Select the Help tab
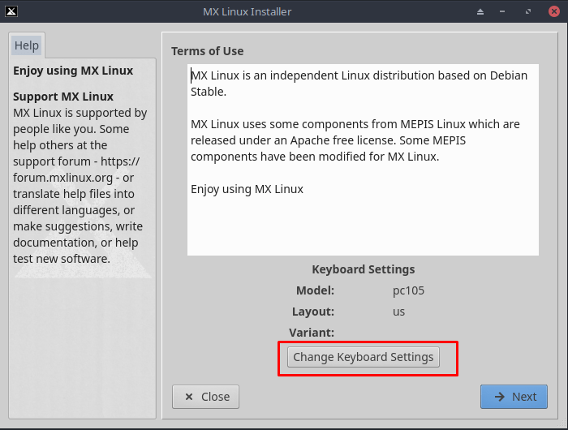The width and height of the screenshot is (568, 430). coord(27,45)
